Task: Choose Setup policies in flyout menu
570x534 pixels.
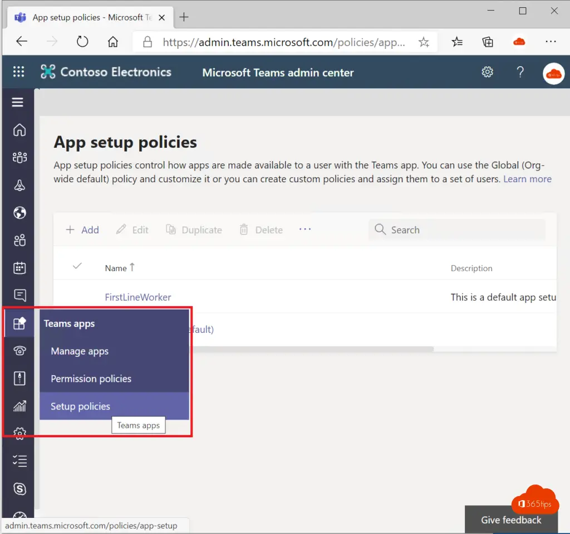Action: 81,407
